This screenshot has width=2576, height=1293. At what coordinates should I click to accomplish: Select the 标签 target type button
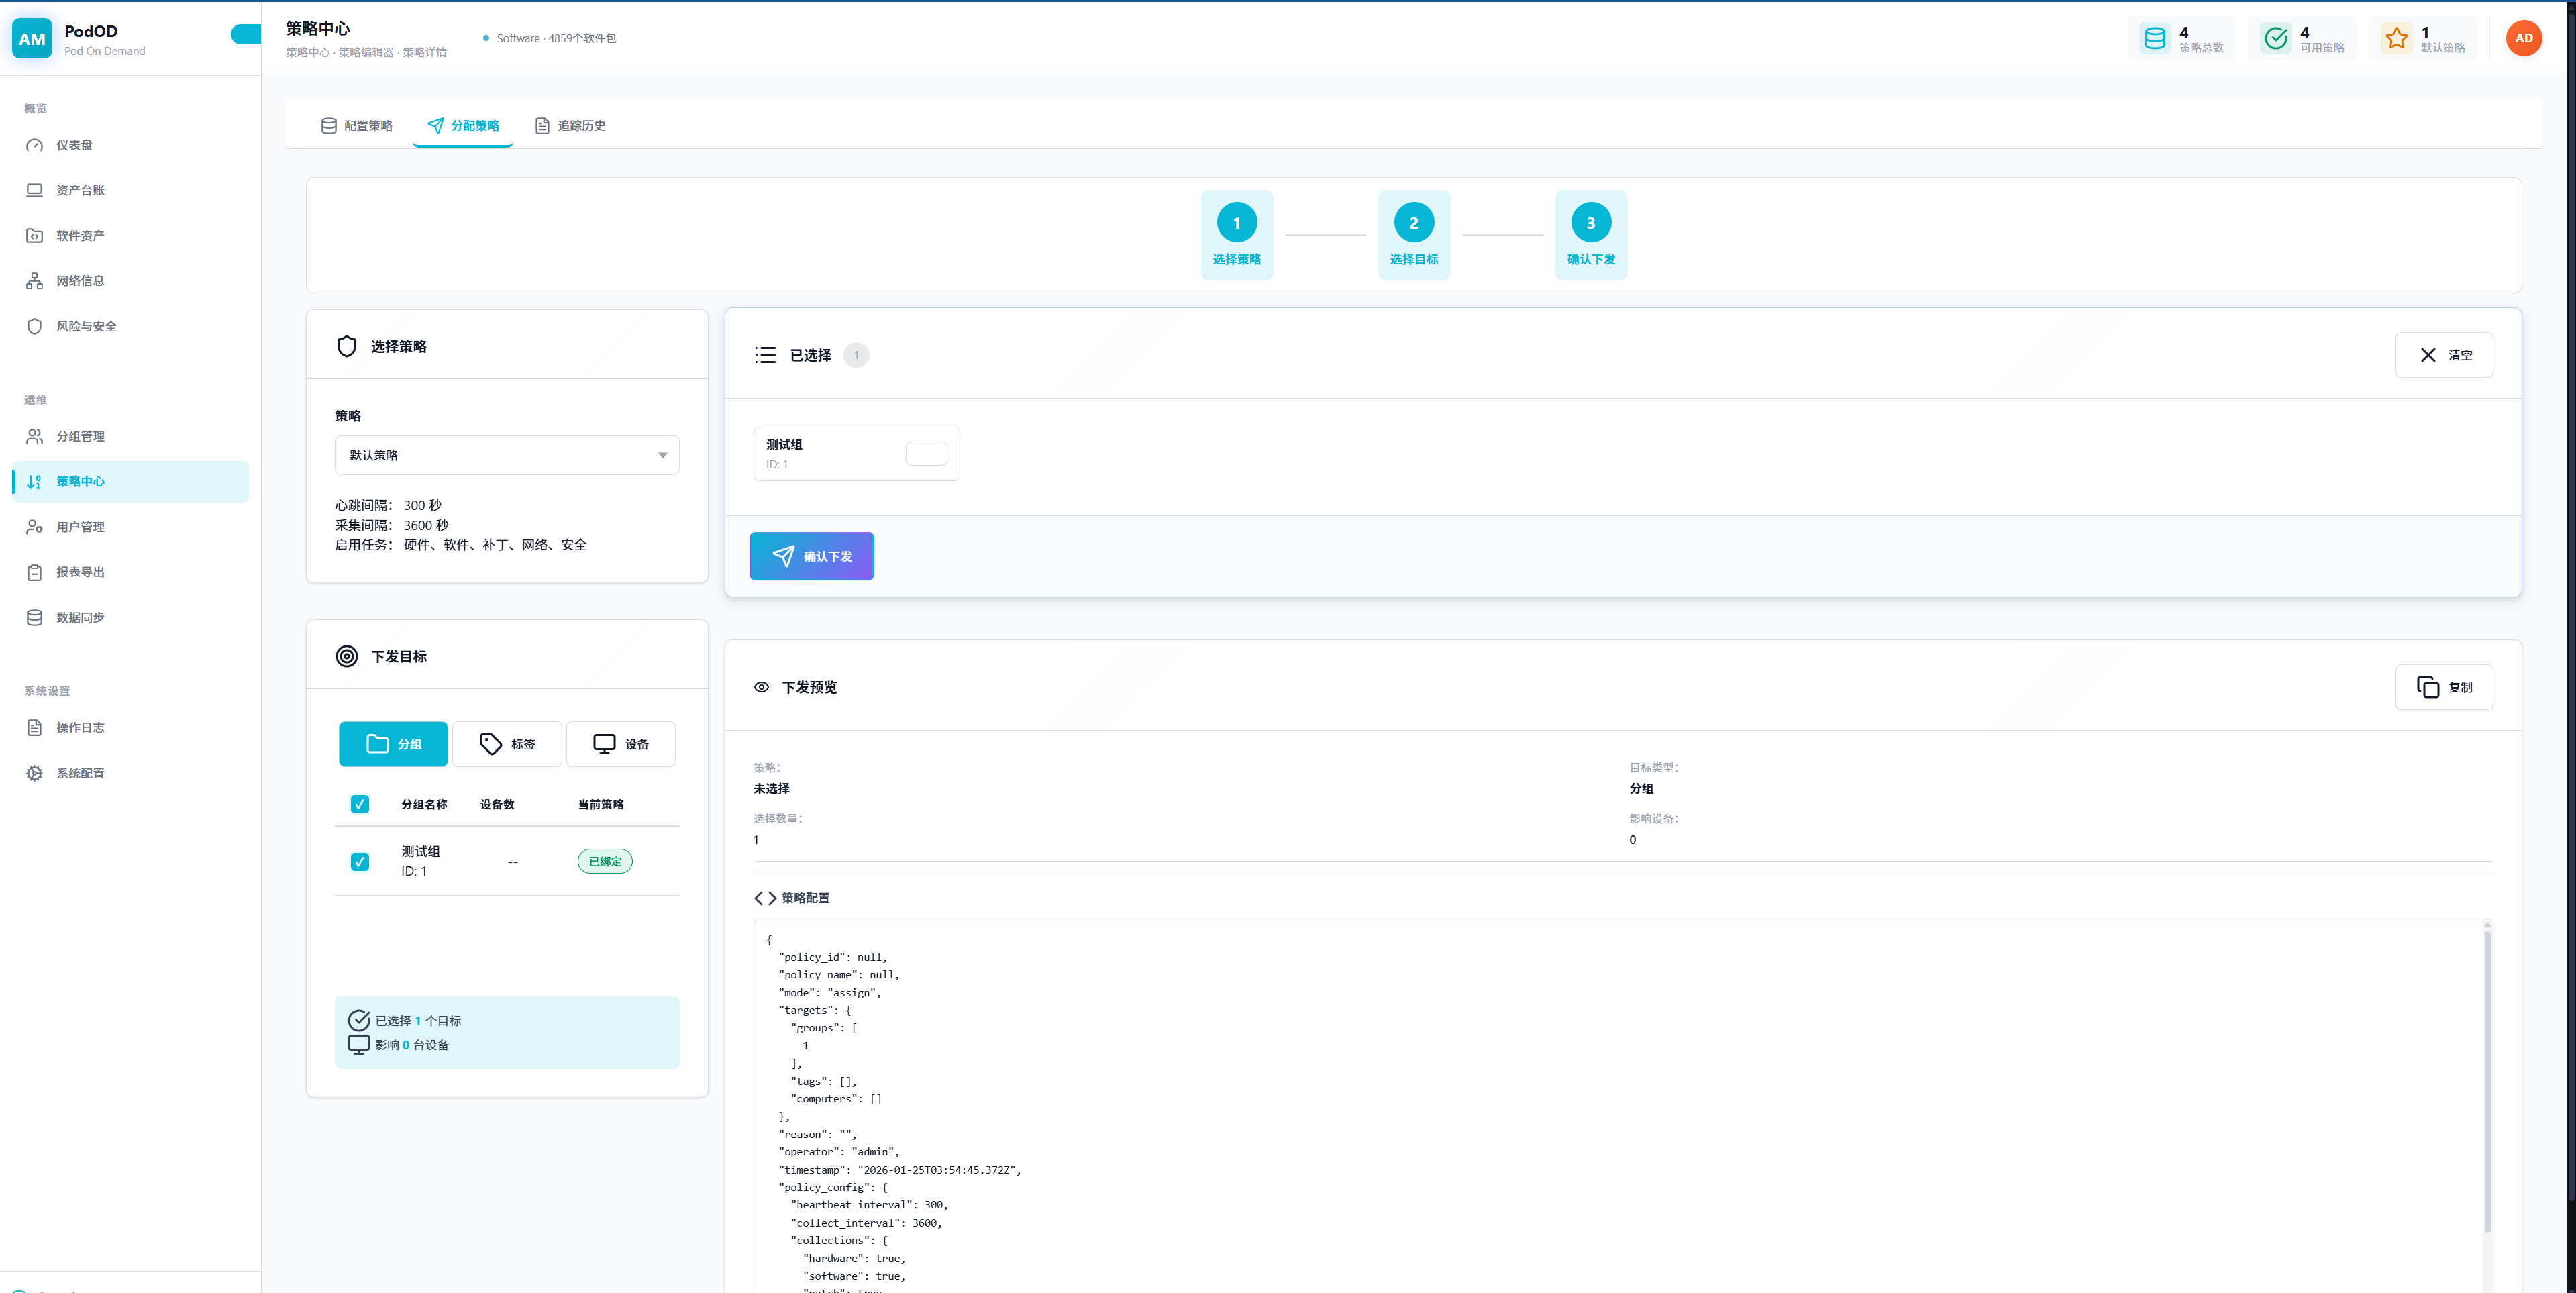[x=507, y=744]
